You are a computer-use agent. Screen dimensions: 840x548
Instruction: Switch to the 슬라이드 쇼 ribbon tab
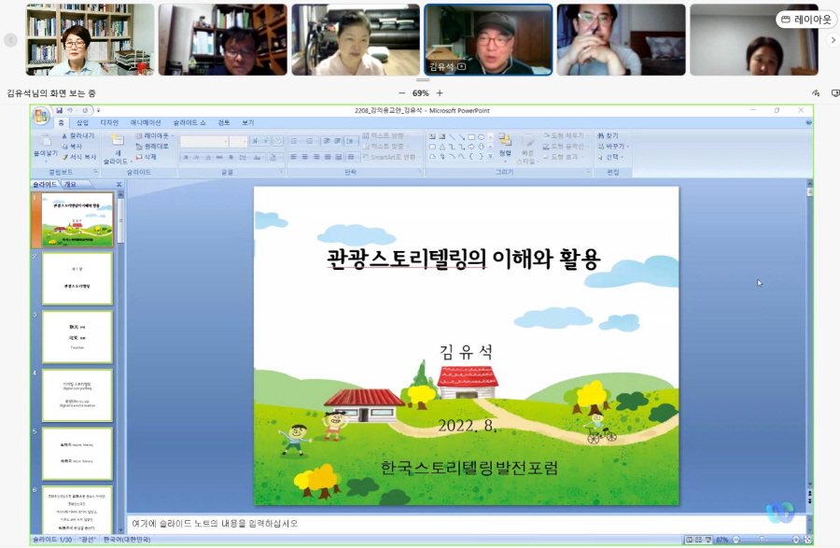(189, 123)
